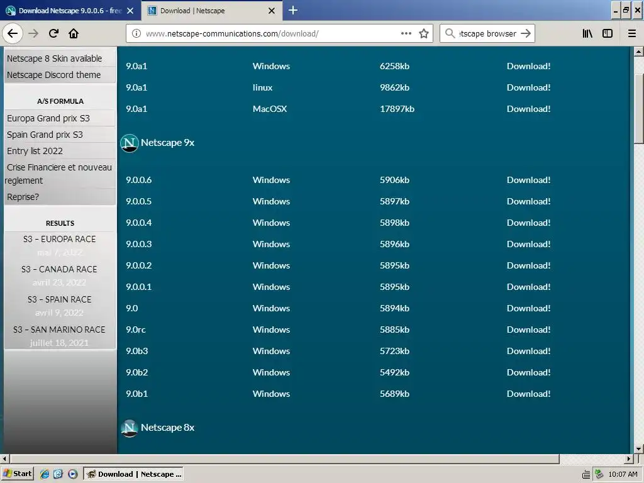This screenshot has height=483, width=644.
Task: Open the Library bookmarks icon
Action: pyautogui.click(x=587, y=33)
